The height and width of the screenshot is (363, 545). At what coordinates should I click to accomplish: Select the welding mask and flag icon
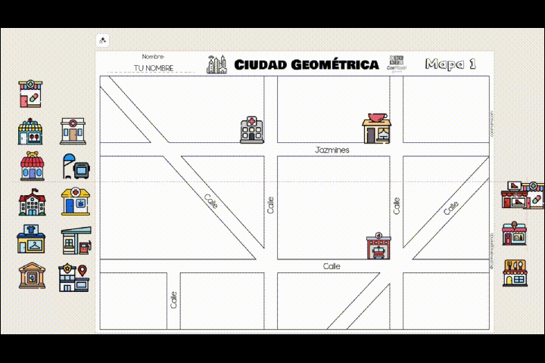tap(76, 166)
